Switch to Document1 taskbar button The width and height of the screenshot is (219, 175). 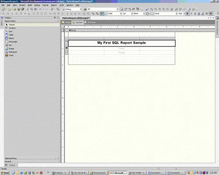point(156,173)
